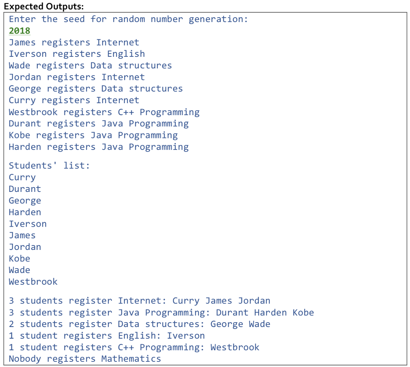Image resolution: width=410 pixels, height=367 pixels.
Task: Select 'Curry' in the students' list
Action: (22, 178)
